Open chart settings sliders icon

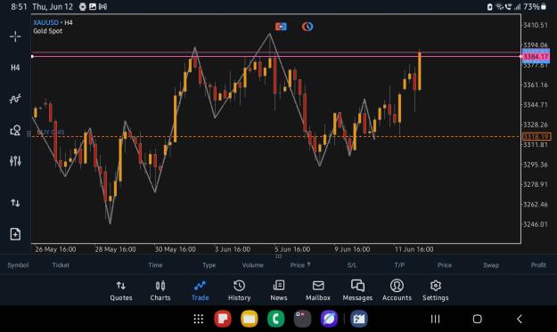coord(15,161)
